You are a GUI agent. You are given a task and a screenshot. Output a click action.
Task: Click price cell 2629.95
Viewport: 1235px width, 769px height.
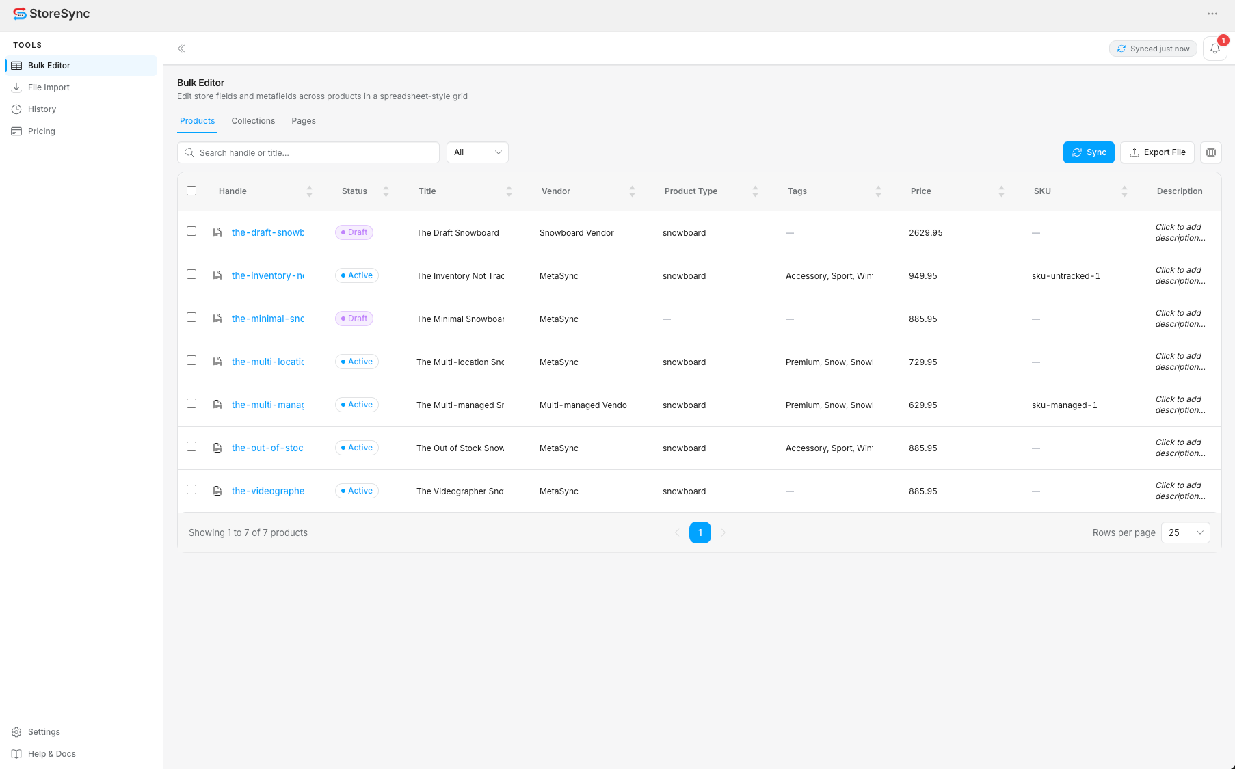[926, 233]
